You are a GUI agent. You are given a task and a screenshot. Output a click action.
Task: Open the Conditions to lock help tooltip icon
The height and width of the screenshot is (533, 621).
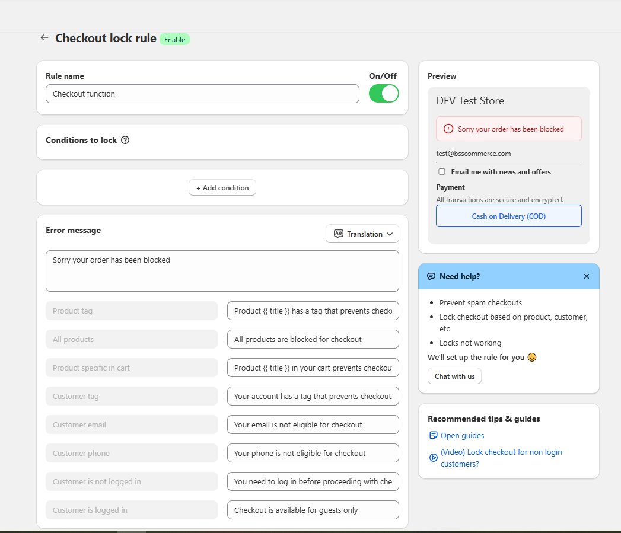125,140
